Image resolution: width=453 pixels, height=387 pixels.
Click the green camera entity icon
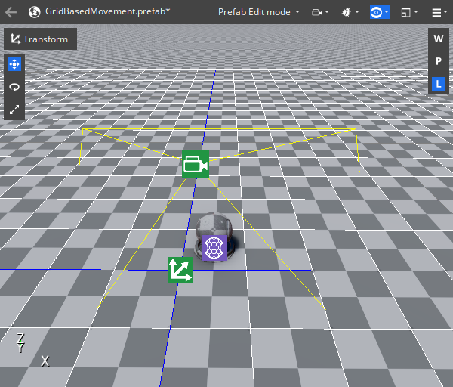coord(195,164)
